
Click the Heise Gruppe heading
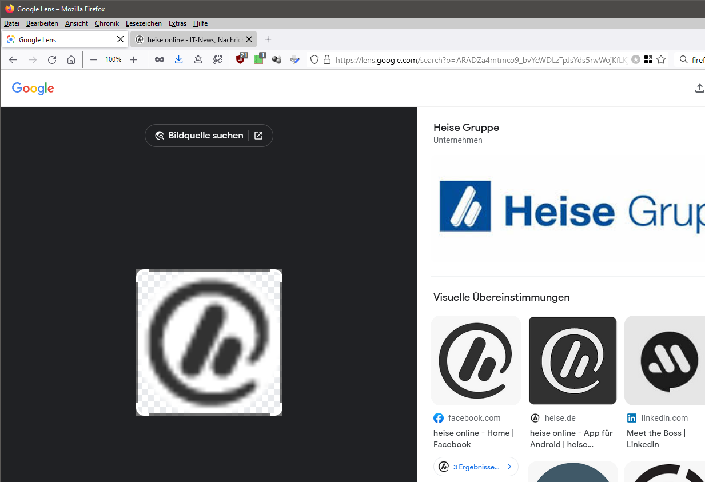click(467, 128)
